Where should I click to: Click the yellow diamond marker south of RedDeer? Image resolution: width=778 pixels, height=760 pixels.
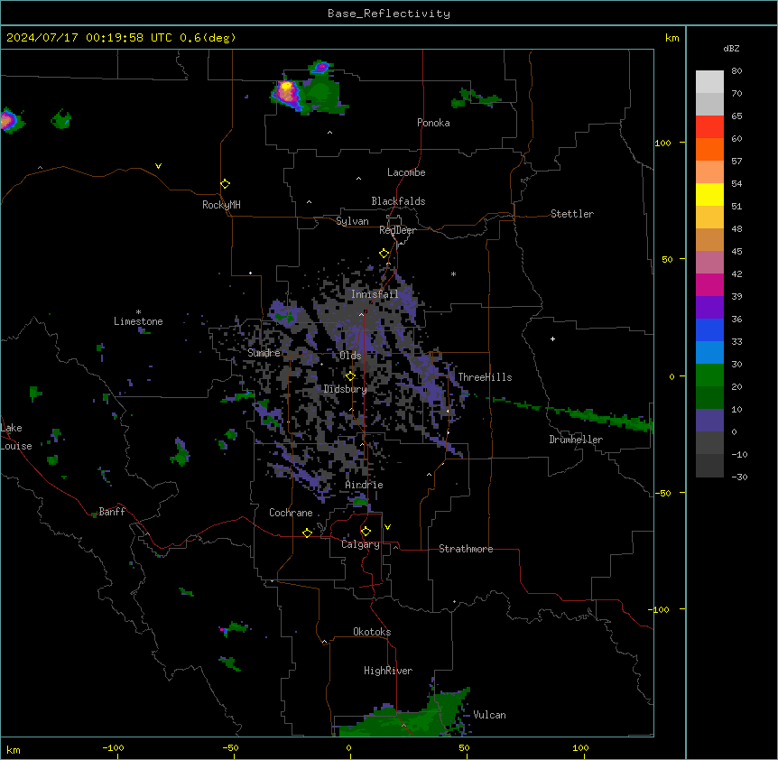384,254
